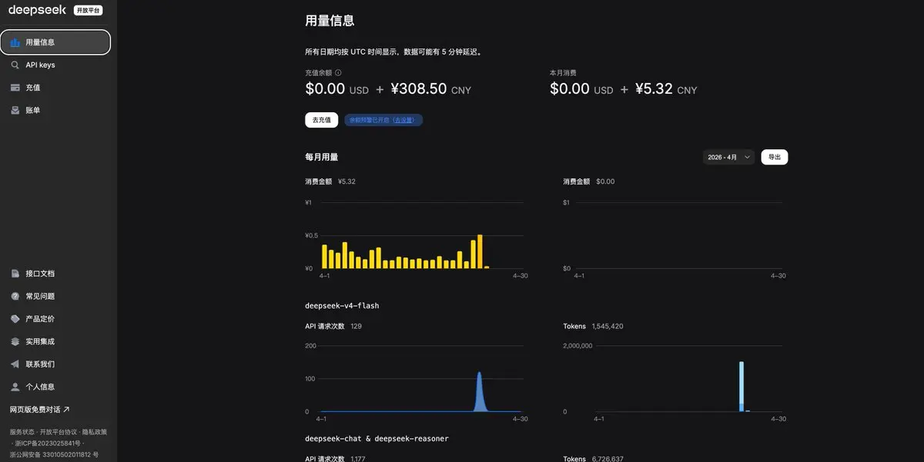The width and height of the screenshot is (924, 462).
Task: Click the 常见问题 question icon
Action: click(15, 296)
